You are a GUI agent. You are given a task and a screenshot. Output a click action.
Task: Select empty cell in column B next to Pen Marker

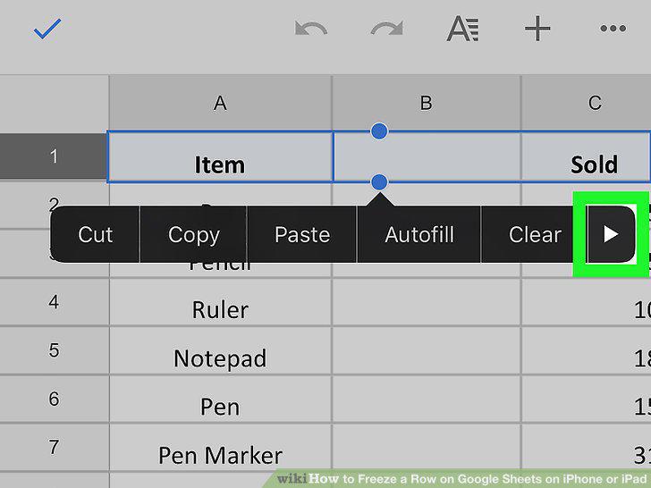coord(427,447)
